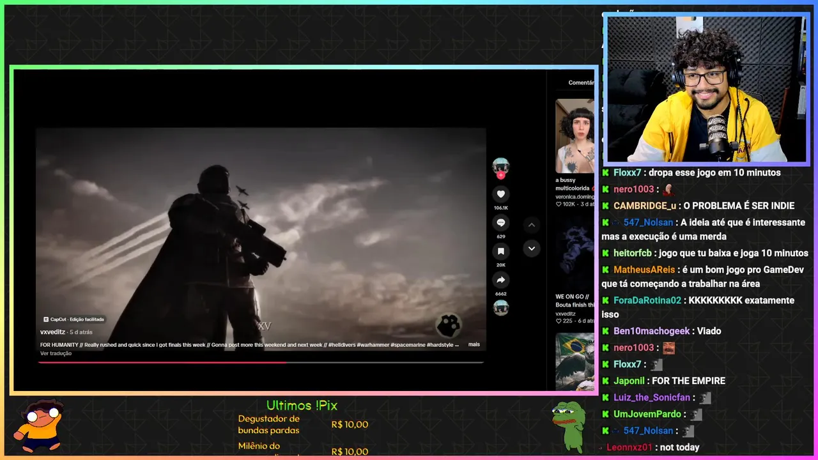Screen dimensions: 818x460
Task: Click 'Ver tradução' under the caption
Action: (x=56, y=353)
